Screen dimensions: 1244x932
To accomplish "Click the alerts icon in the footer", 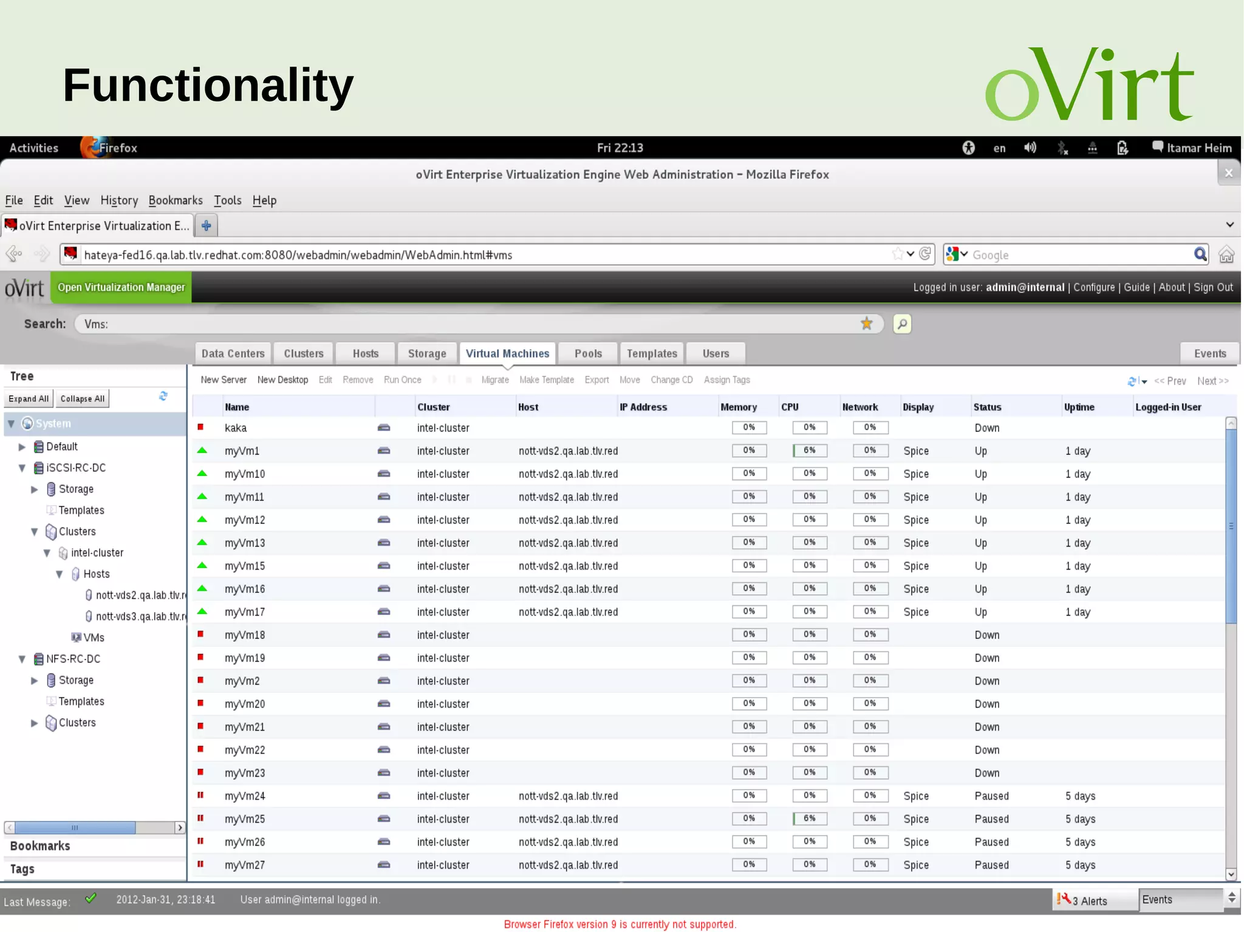I will coord(1063,899).
